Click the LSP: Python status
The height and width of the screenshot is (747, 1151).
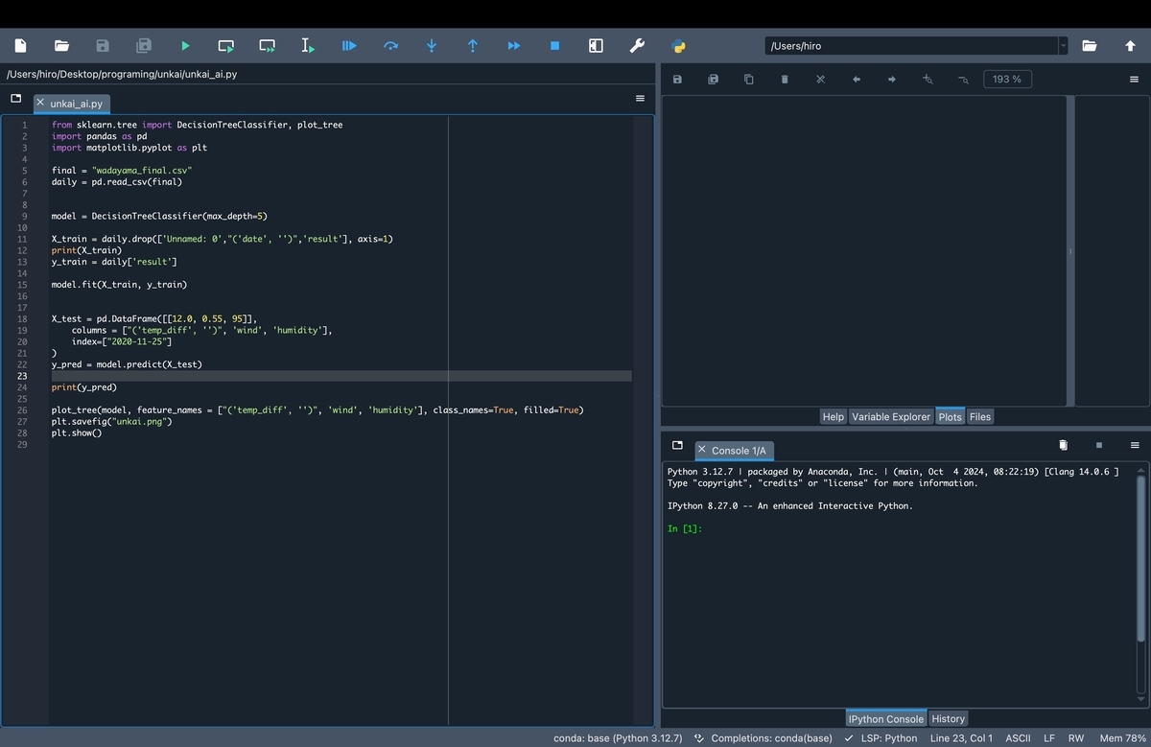881,738
